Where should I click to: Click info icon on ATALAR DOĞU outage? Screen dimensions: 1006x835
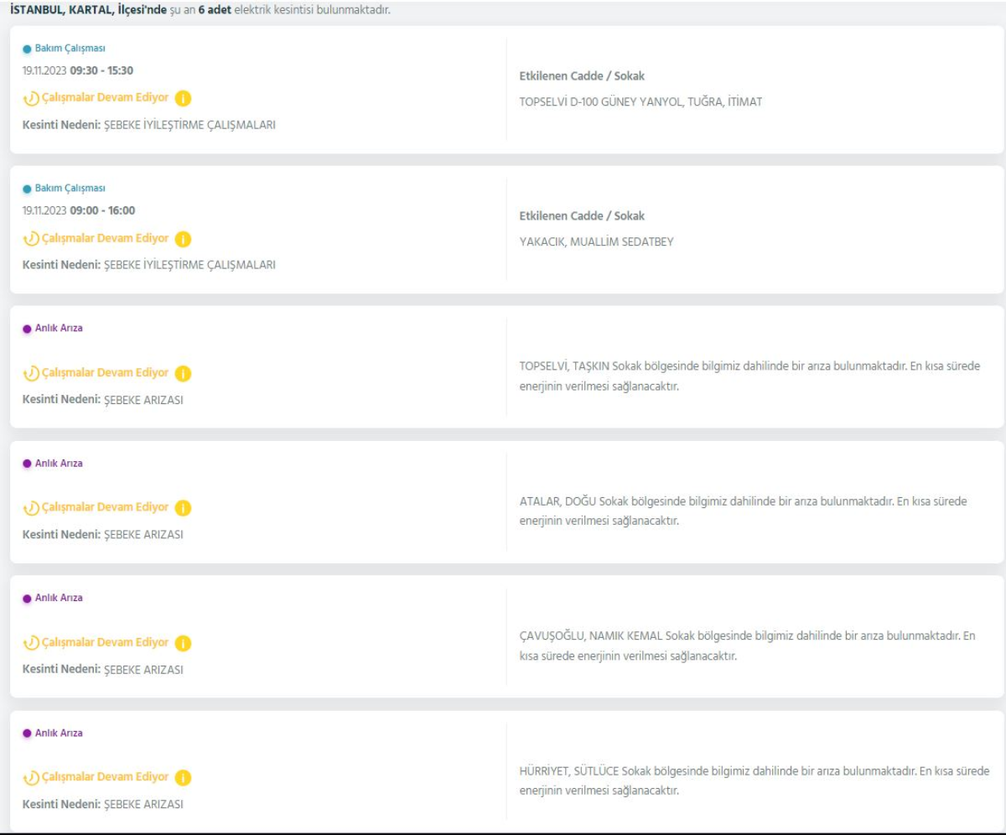click(183, 508)
